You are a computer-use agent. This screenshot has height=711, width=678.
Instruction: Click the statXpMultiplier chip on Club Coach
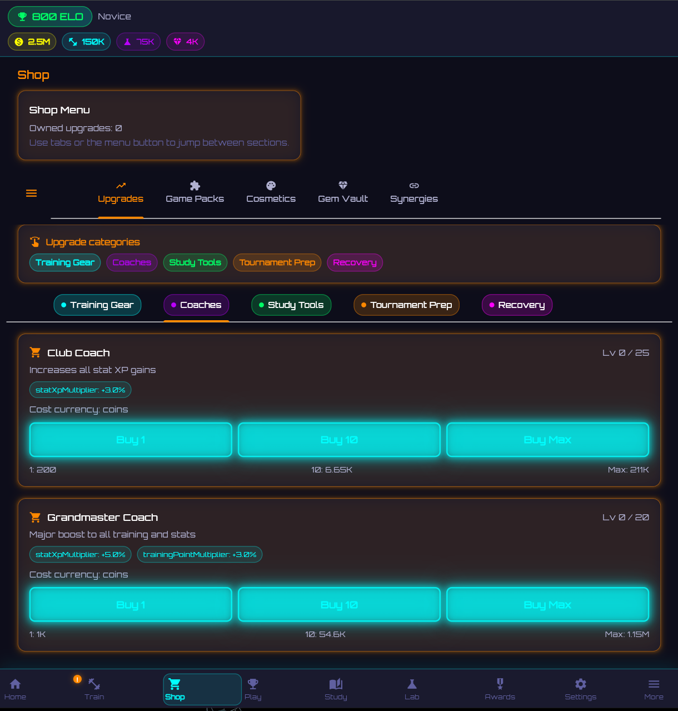point(80,390)
